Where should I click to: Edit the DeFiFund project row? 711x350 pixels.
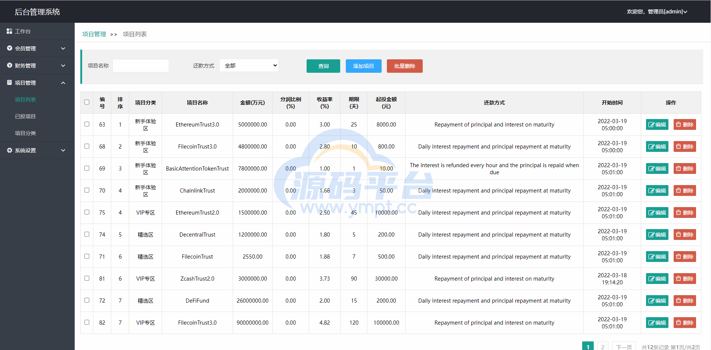[x=657, y=301]
